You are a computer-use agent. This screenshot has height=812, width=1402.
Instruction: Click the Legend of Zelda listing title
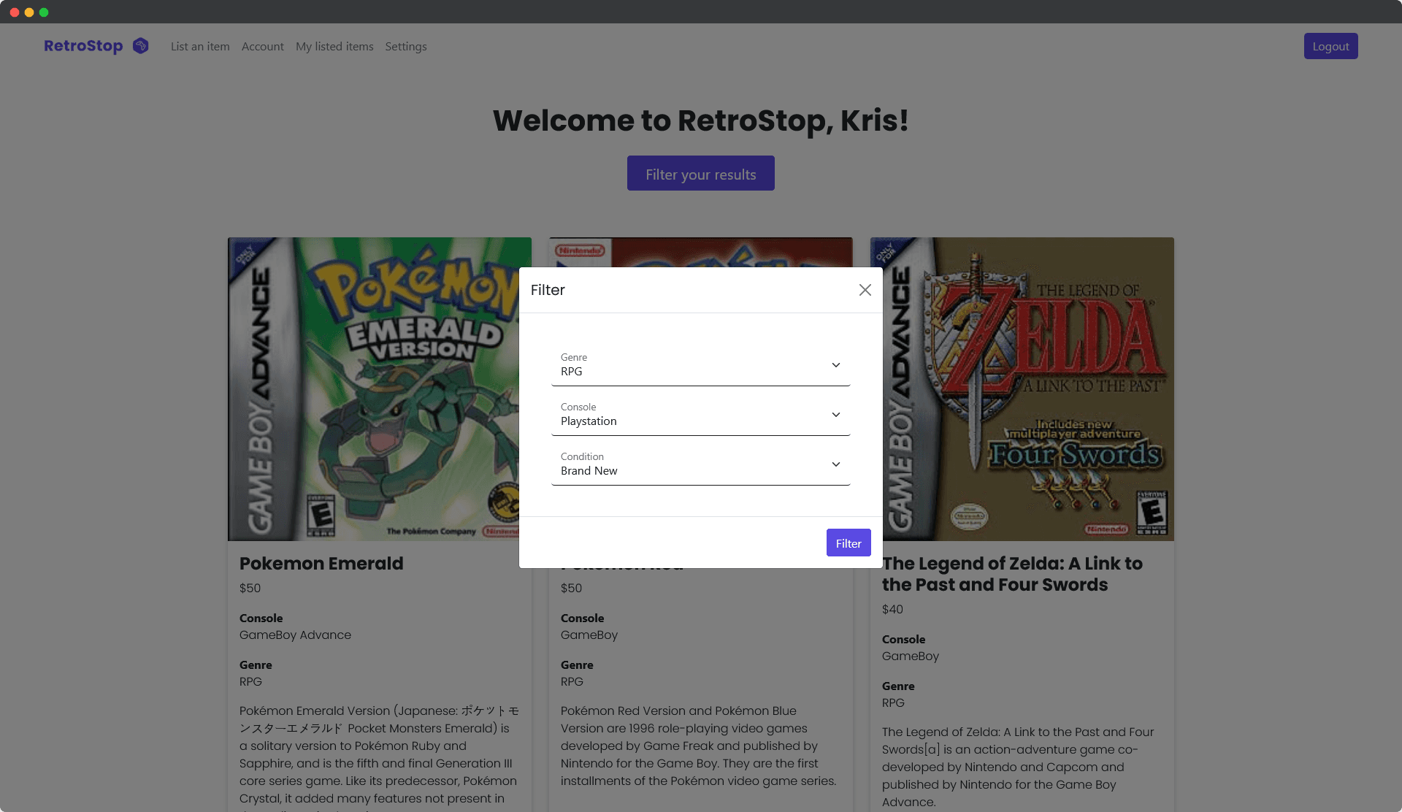pyautogui.click(x=1012, y=574)
